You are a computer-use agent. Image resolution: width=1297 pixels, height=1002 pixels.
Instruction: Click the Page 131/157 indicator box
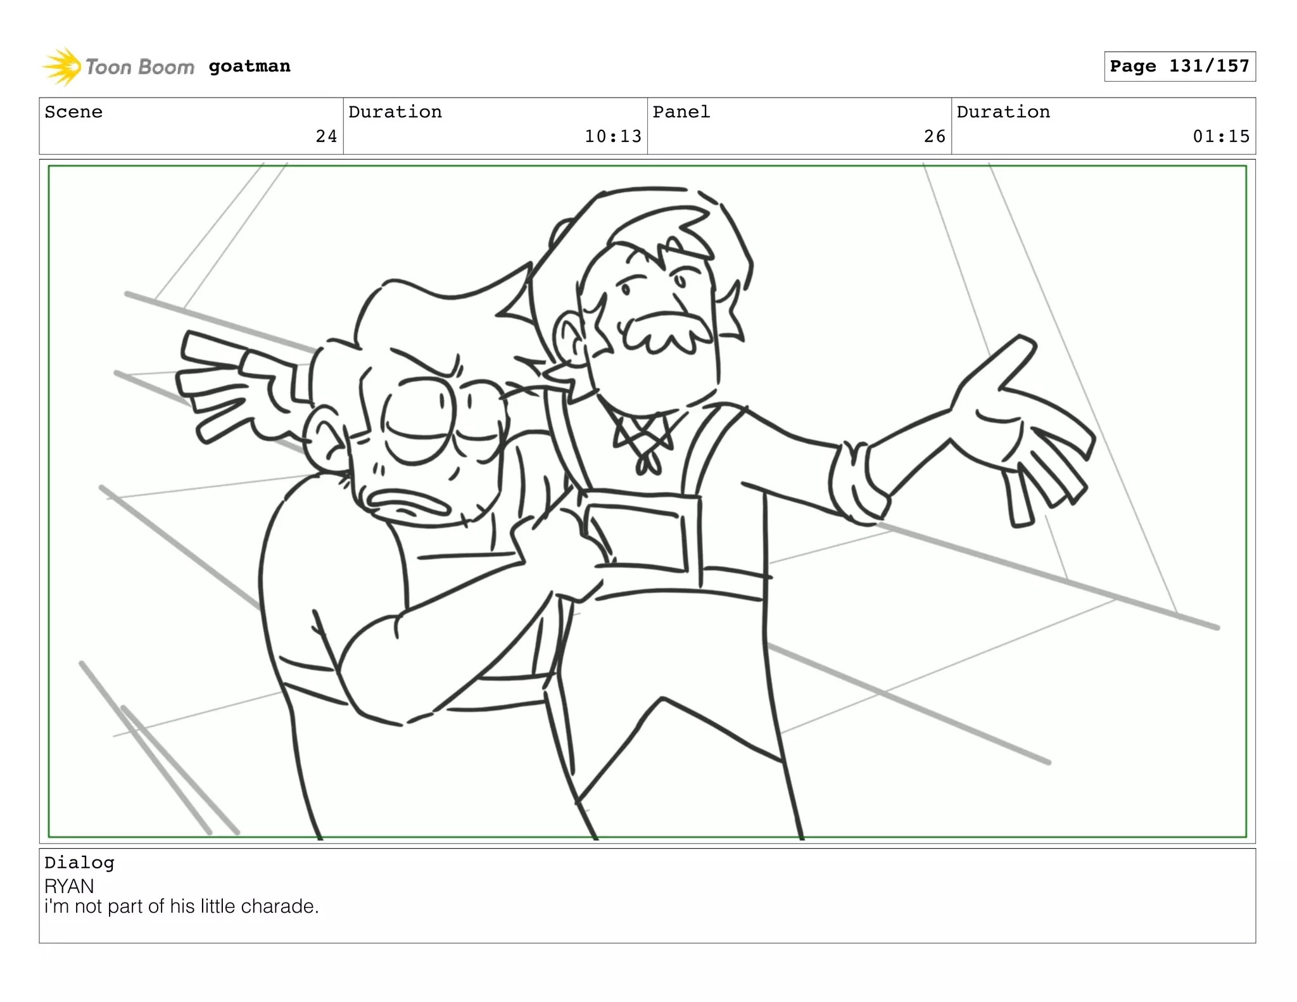(x=1179, y=67)
